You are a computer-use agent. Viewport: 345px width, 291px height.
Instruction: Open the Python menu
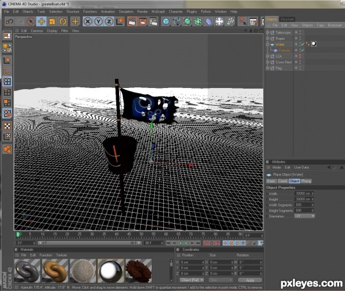point(206,12)
